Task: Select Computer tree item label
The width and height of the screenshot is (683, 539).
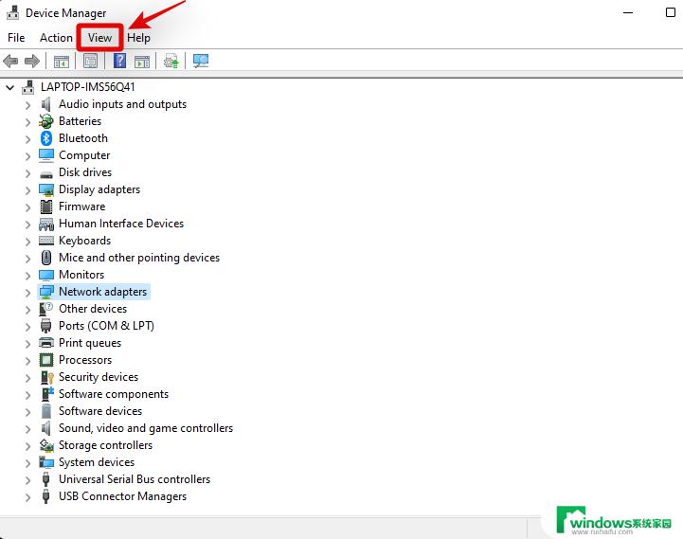Action: coord(84,155)
